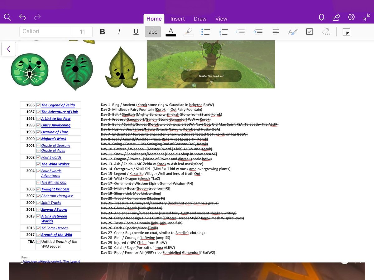This screenshot has width=374, height=280.
Task: Open notifications bell
Action: tap(321, 17)
